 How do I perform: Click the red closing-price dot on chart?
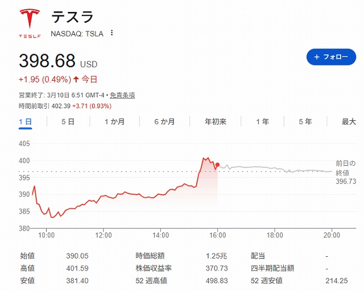pos(217,165)
